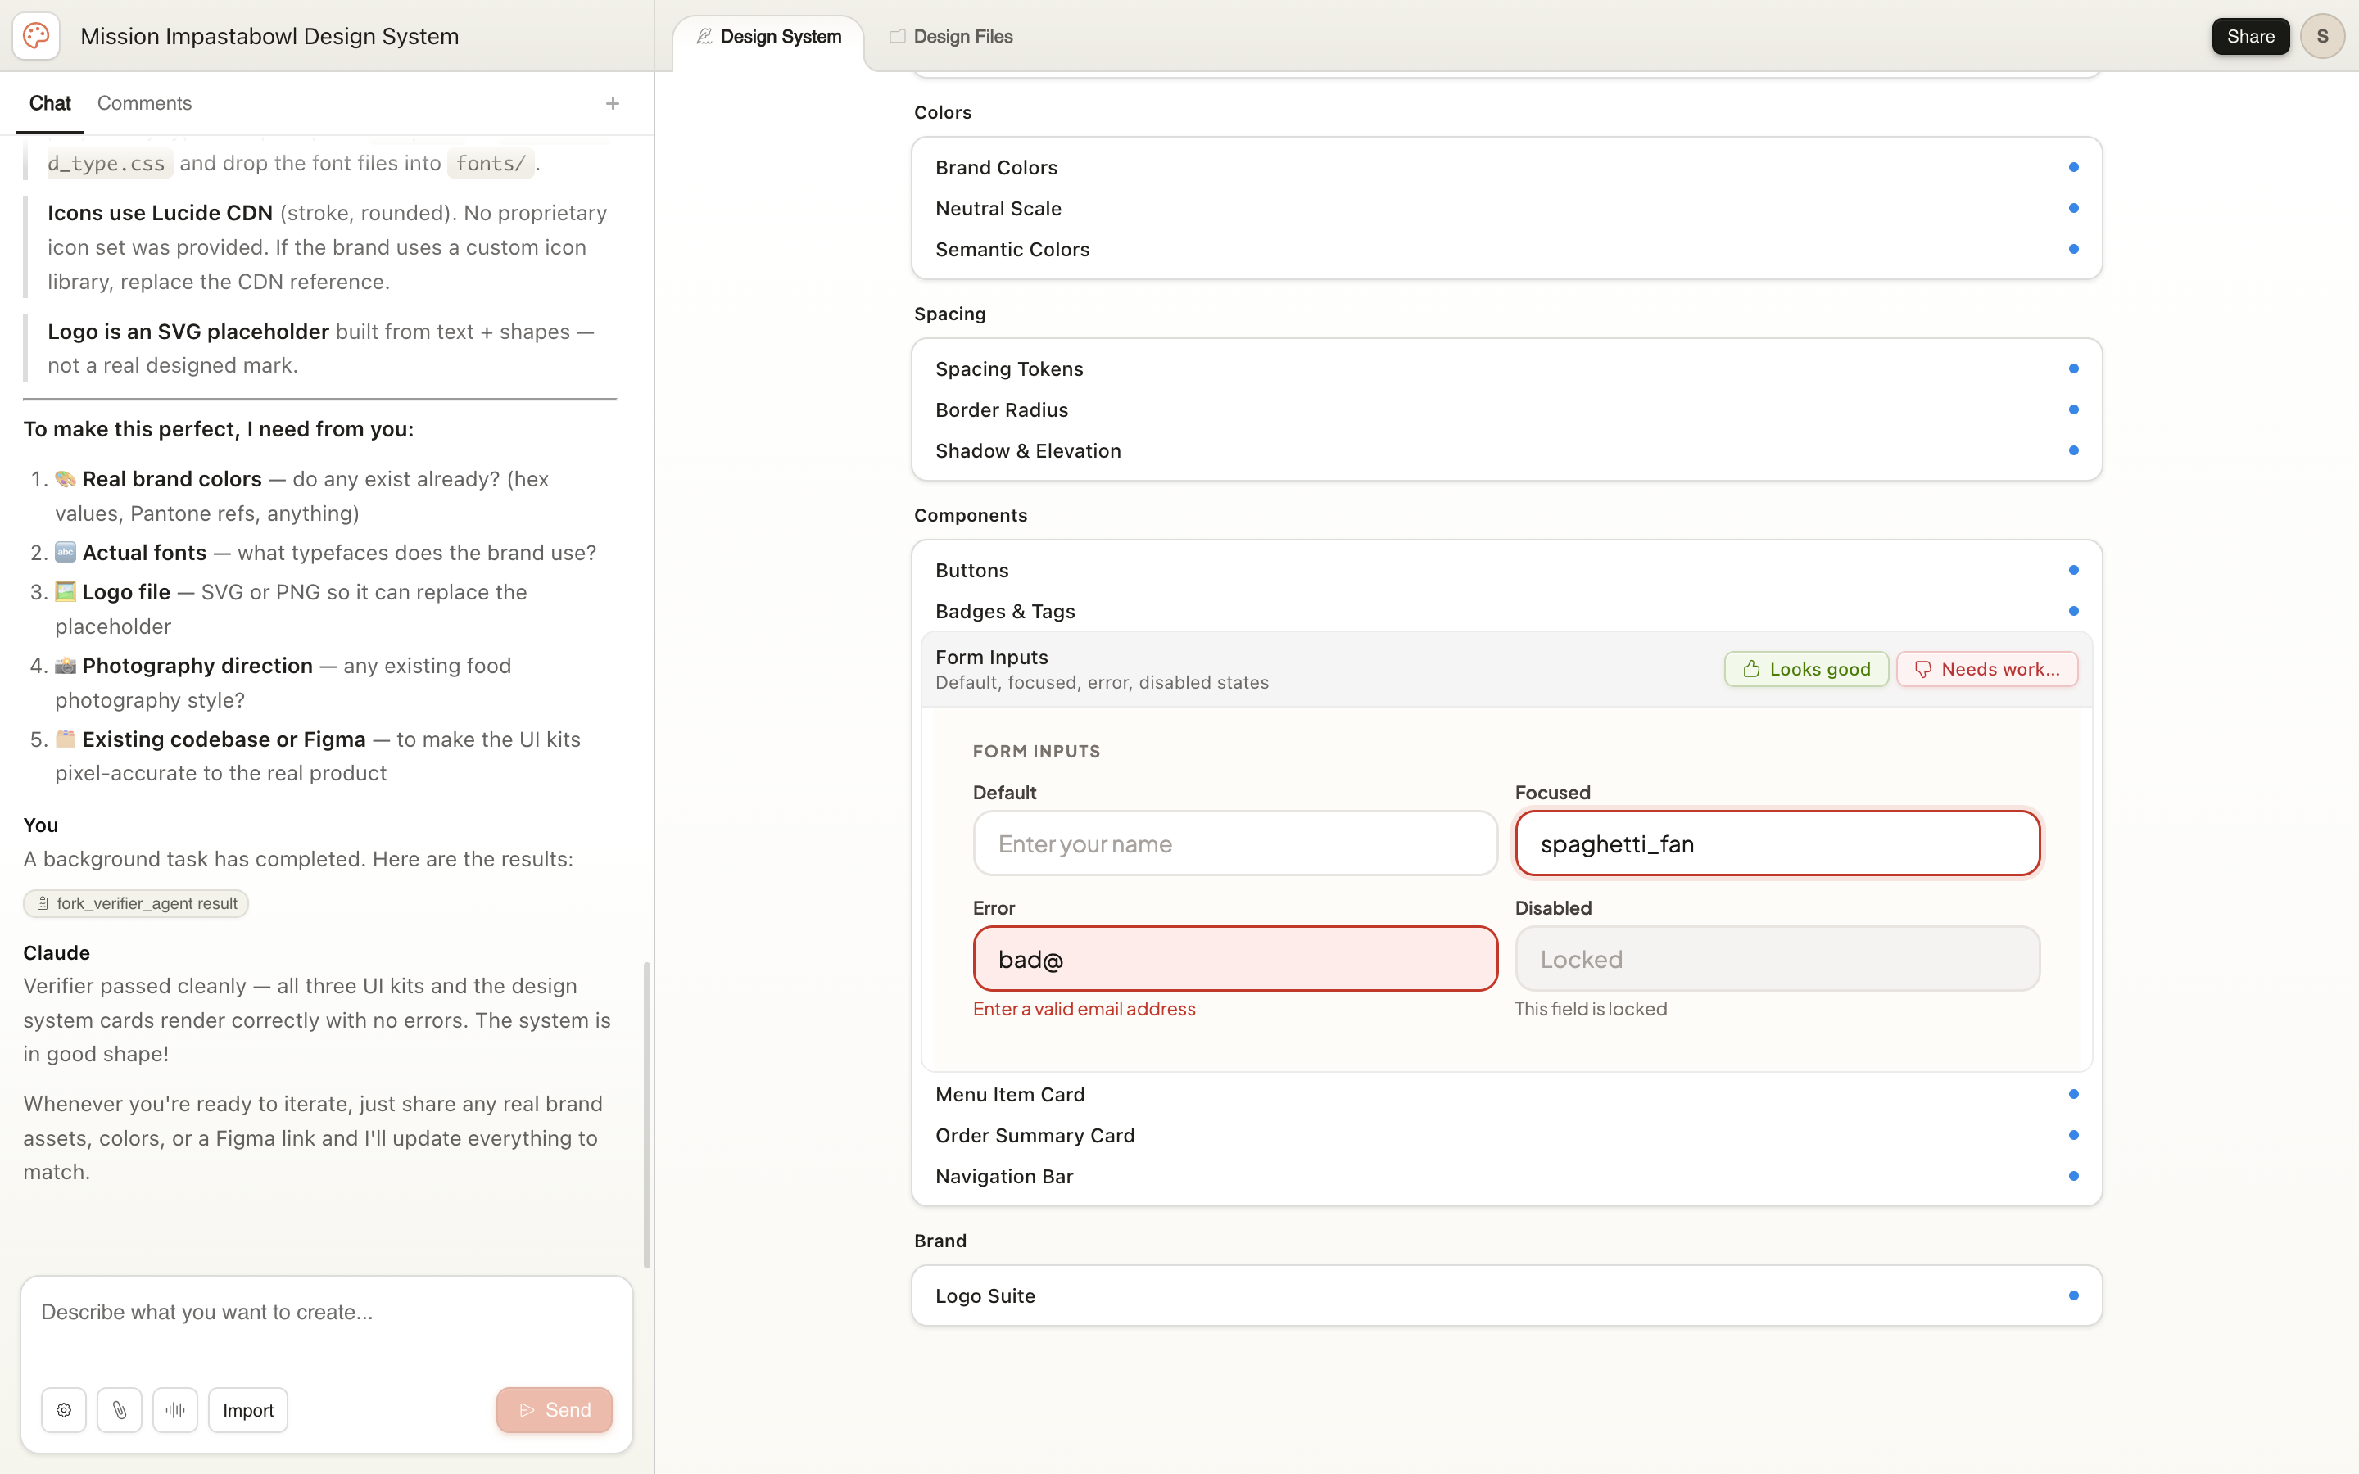Click the blue dot next to Semantic Colors

click(x=2073, y=250)
